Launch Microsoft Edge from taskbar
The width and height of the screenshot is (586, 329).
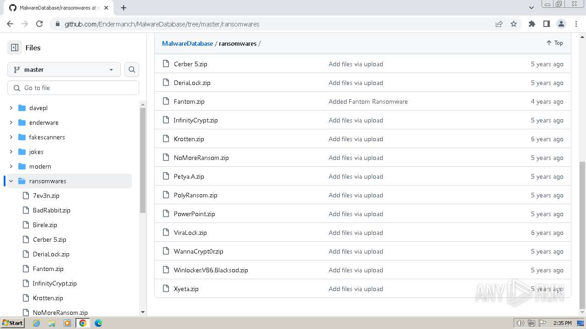(98, 323)
